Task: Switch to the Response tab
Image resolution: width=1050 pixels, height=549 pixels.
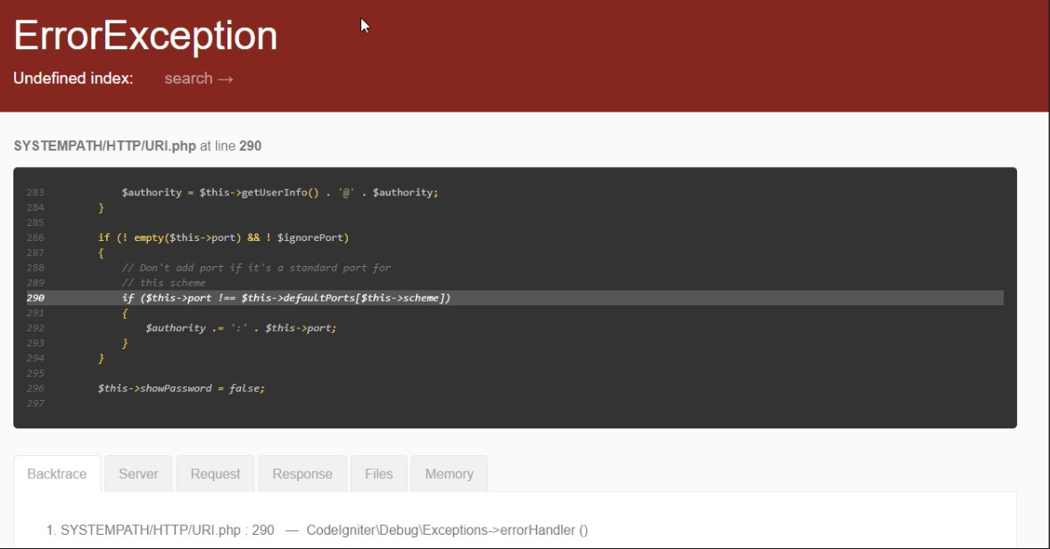Action: click(302, 474)
